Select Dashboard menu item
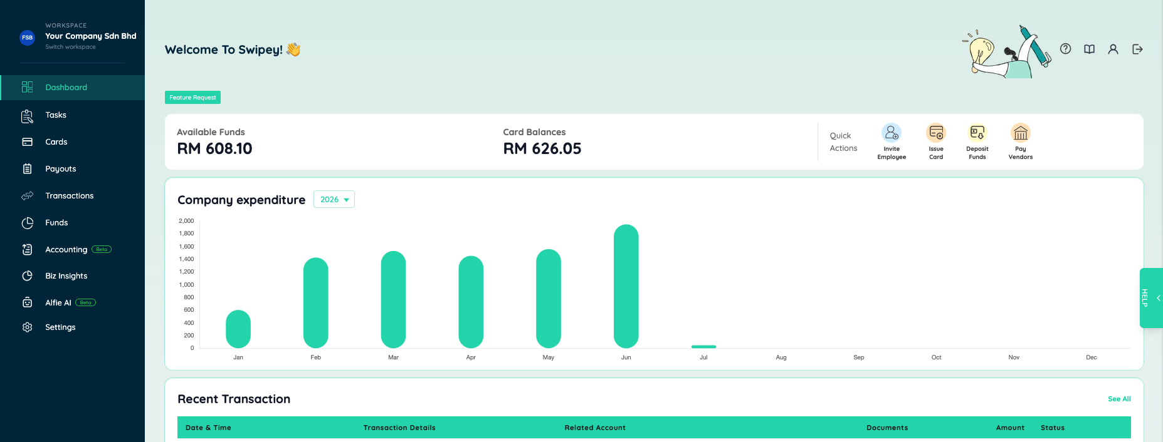 click(73, 88)
